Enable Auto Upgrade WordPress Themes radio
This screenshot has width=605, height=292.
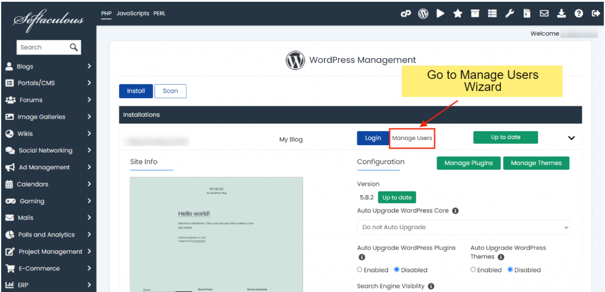pyautogui.click(x=473, y=270)
